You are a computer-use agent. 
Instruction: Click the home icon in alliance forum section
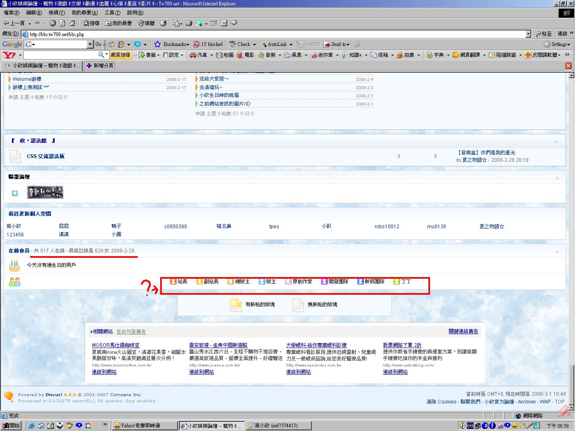15,193
